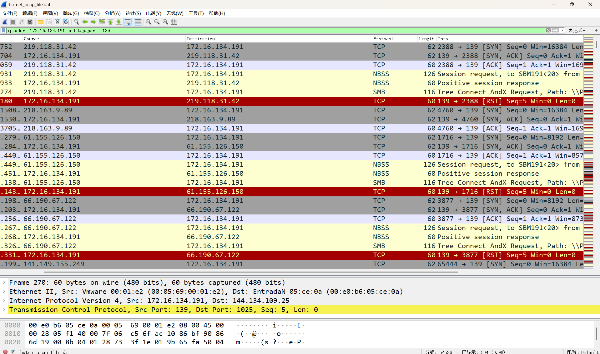Expand the Ethernet II detail row
Image resolution: width=600 pixels, height=354 pixels.
coord(4,292)
